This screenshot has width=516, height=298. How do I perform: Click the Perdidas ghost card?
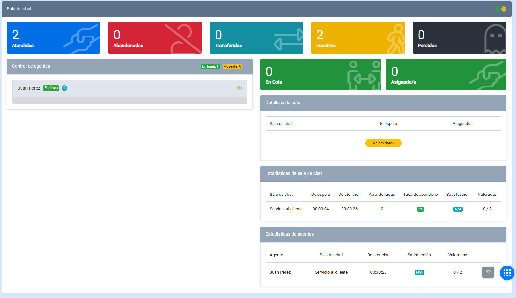pyautogui.click(x=459, y=38)
